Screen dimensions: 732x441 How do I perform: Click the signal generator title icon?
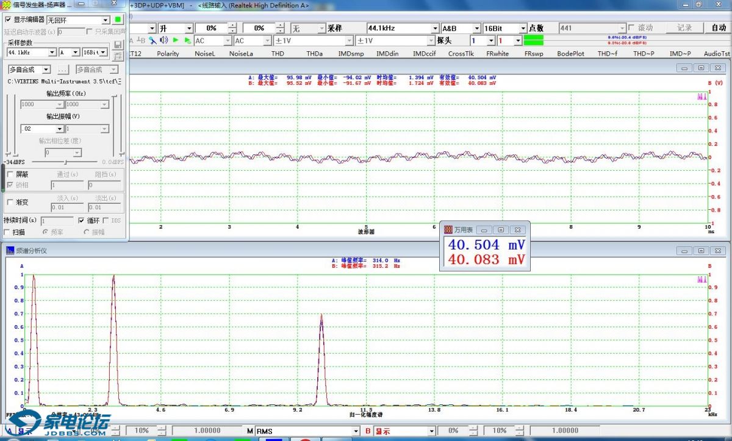tap(6, 5)
